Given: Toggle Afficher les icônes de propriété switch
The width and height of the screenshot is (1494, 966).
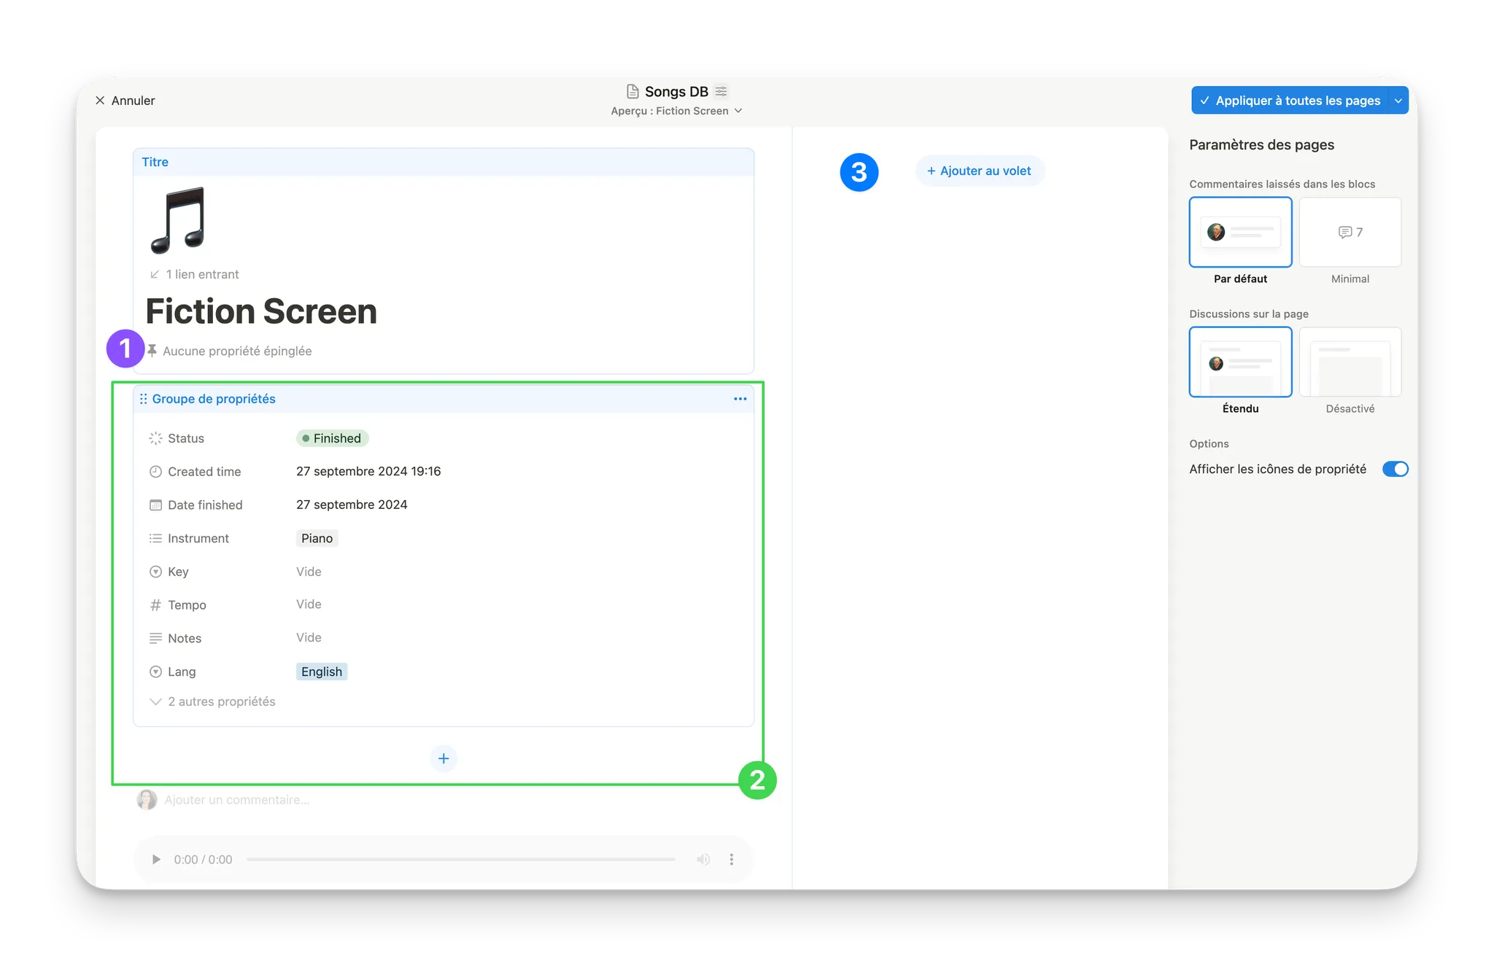Looking at the screenshot, I should click(1395, 469).
